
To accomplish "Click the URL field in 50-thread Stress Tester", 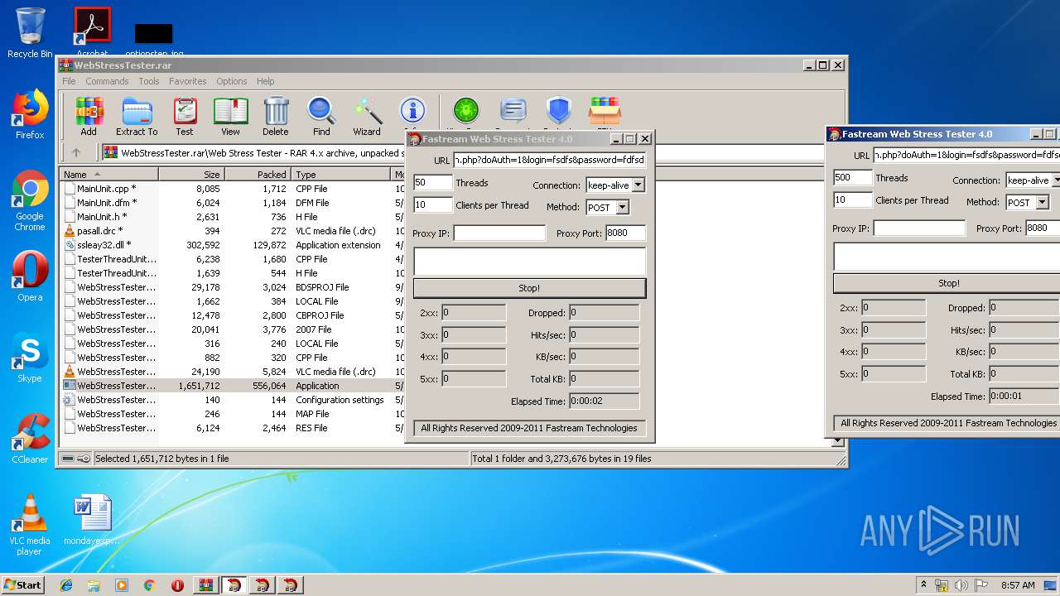I will (549, 160).
